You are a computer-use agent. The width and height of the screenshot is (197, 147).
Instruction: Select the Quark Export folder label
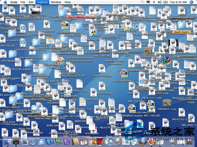[181, 32]
